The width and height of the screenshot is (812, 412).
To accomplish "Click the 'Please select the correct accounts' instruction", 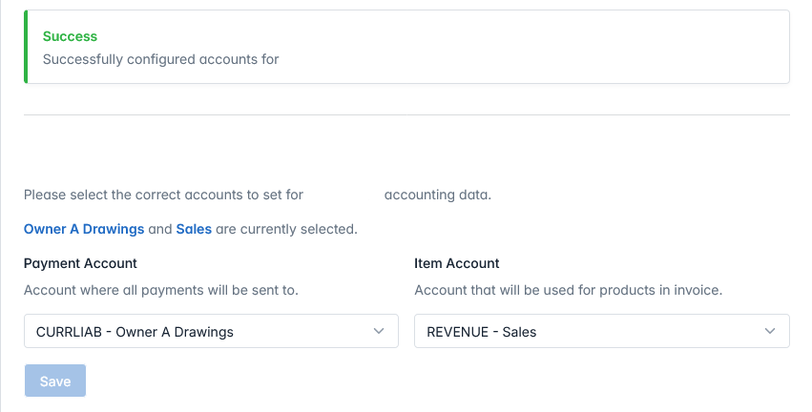I will pyautogui.click(x=163, y=195).
